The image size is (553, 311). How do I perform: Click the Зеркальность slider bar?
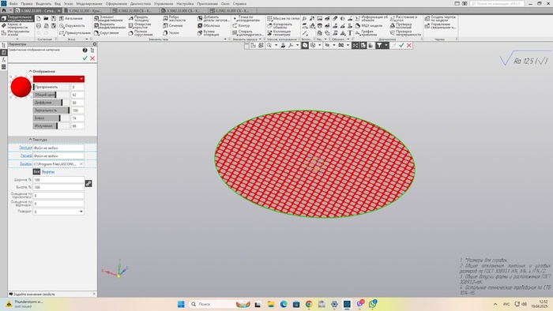[51, 111]
